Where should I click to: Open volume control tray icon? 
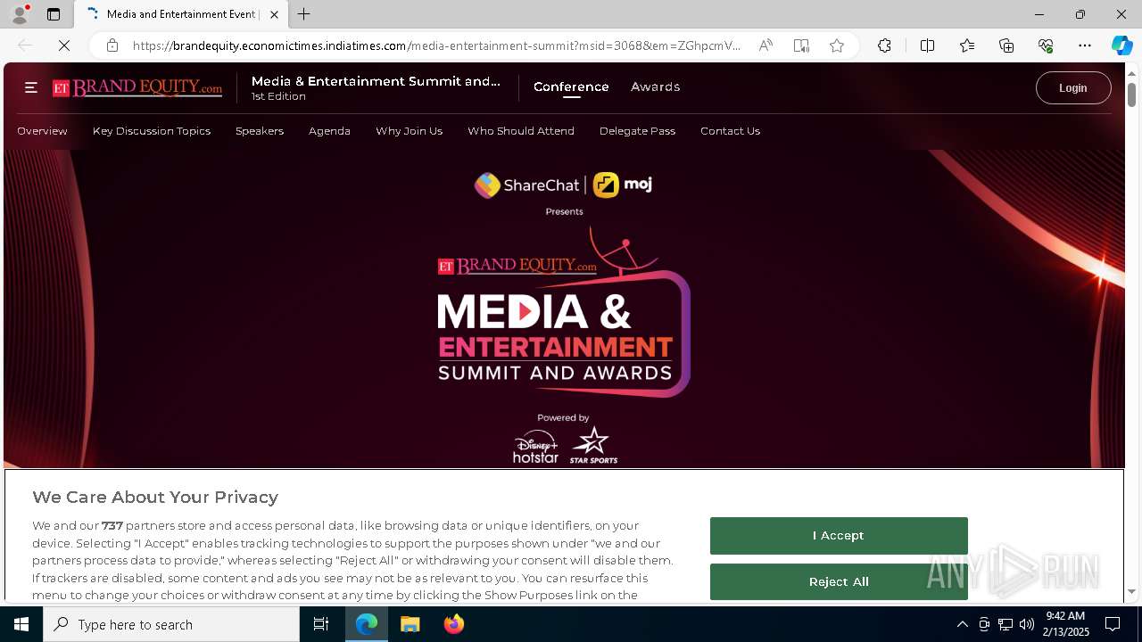[x=1027, y=624]
